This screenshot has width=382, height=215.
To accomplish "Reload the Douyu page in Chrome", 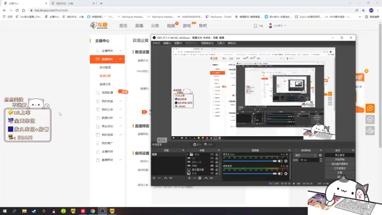I will coord(17,10).
